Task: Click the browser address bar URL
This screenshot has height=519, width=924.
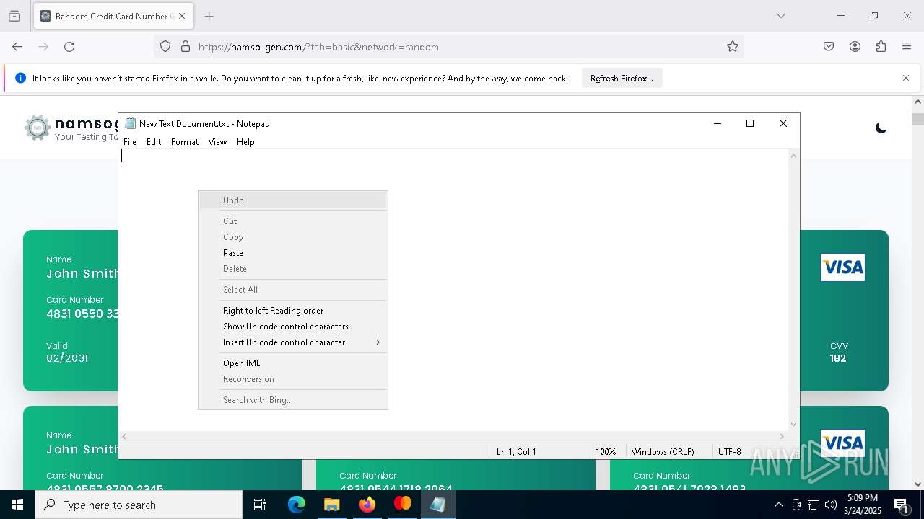Action: click(x=318, y=47)
